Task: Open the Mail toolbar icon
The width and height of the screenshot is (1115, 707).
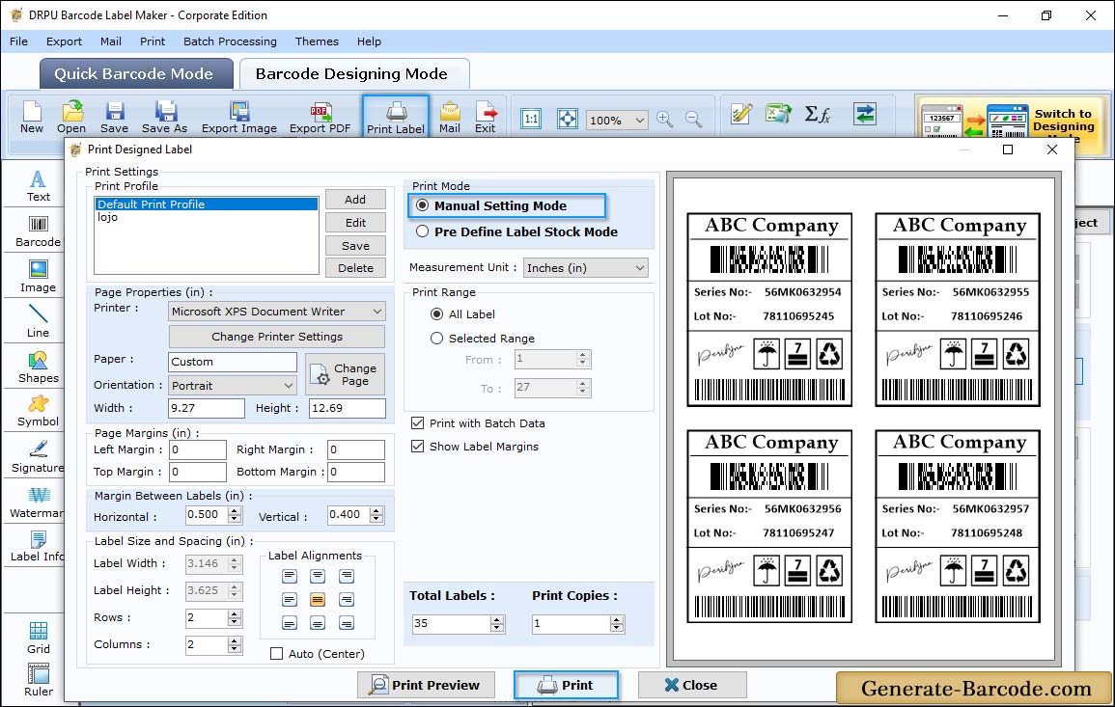Action: coord(450,118)
